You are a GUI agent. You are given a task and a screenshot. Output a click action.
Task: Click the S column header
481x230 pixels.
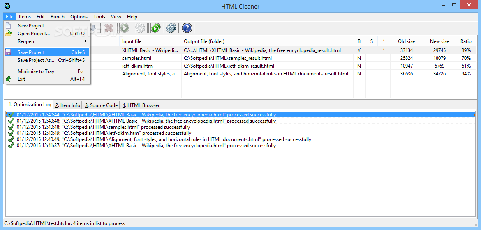(372, 41)
